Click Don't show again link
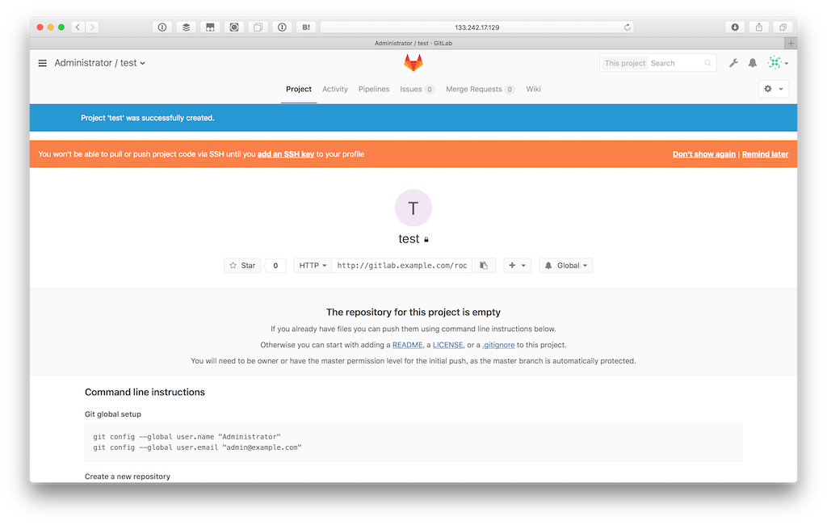827x525 pixels. 703,154
